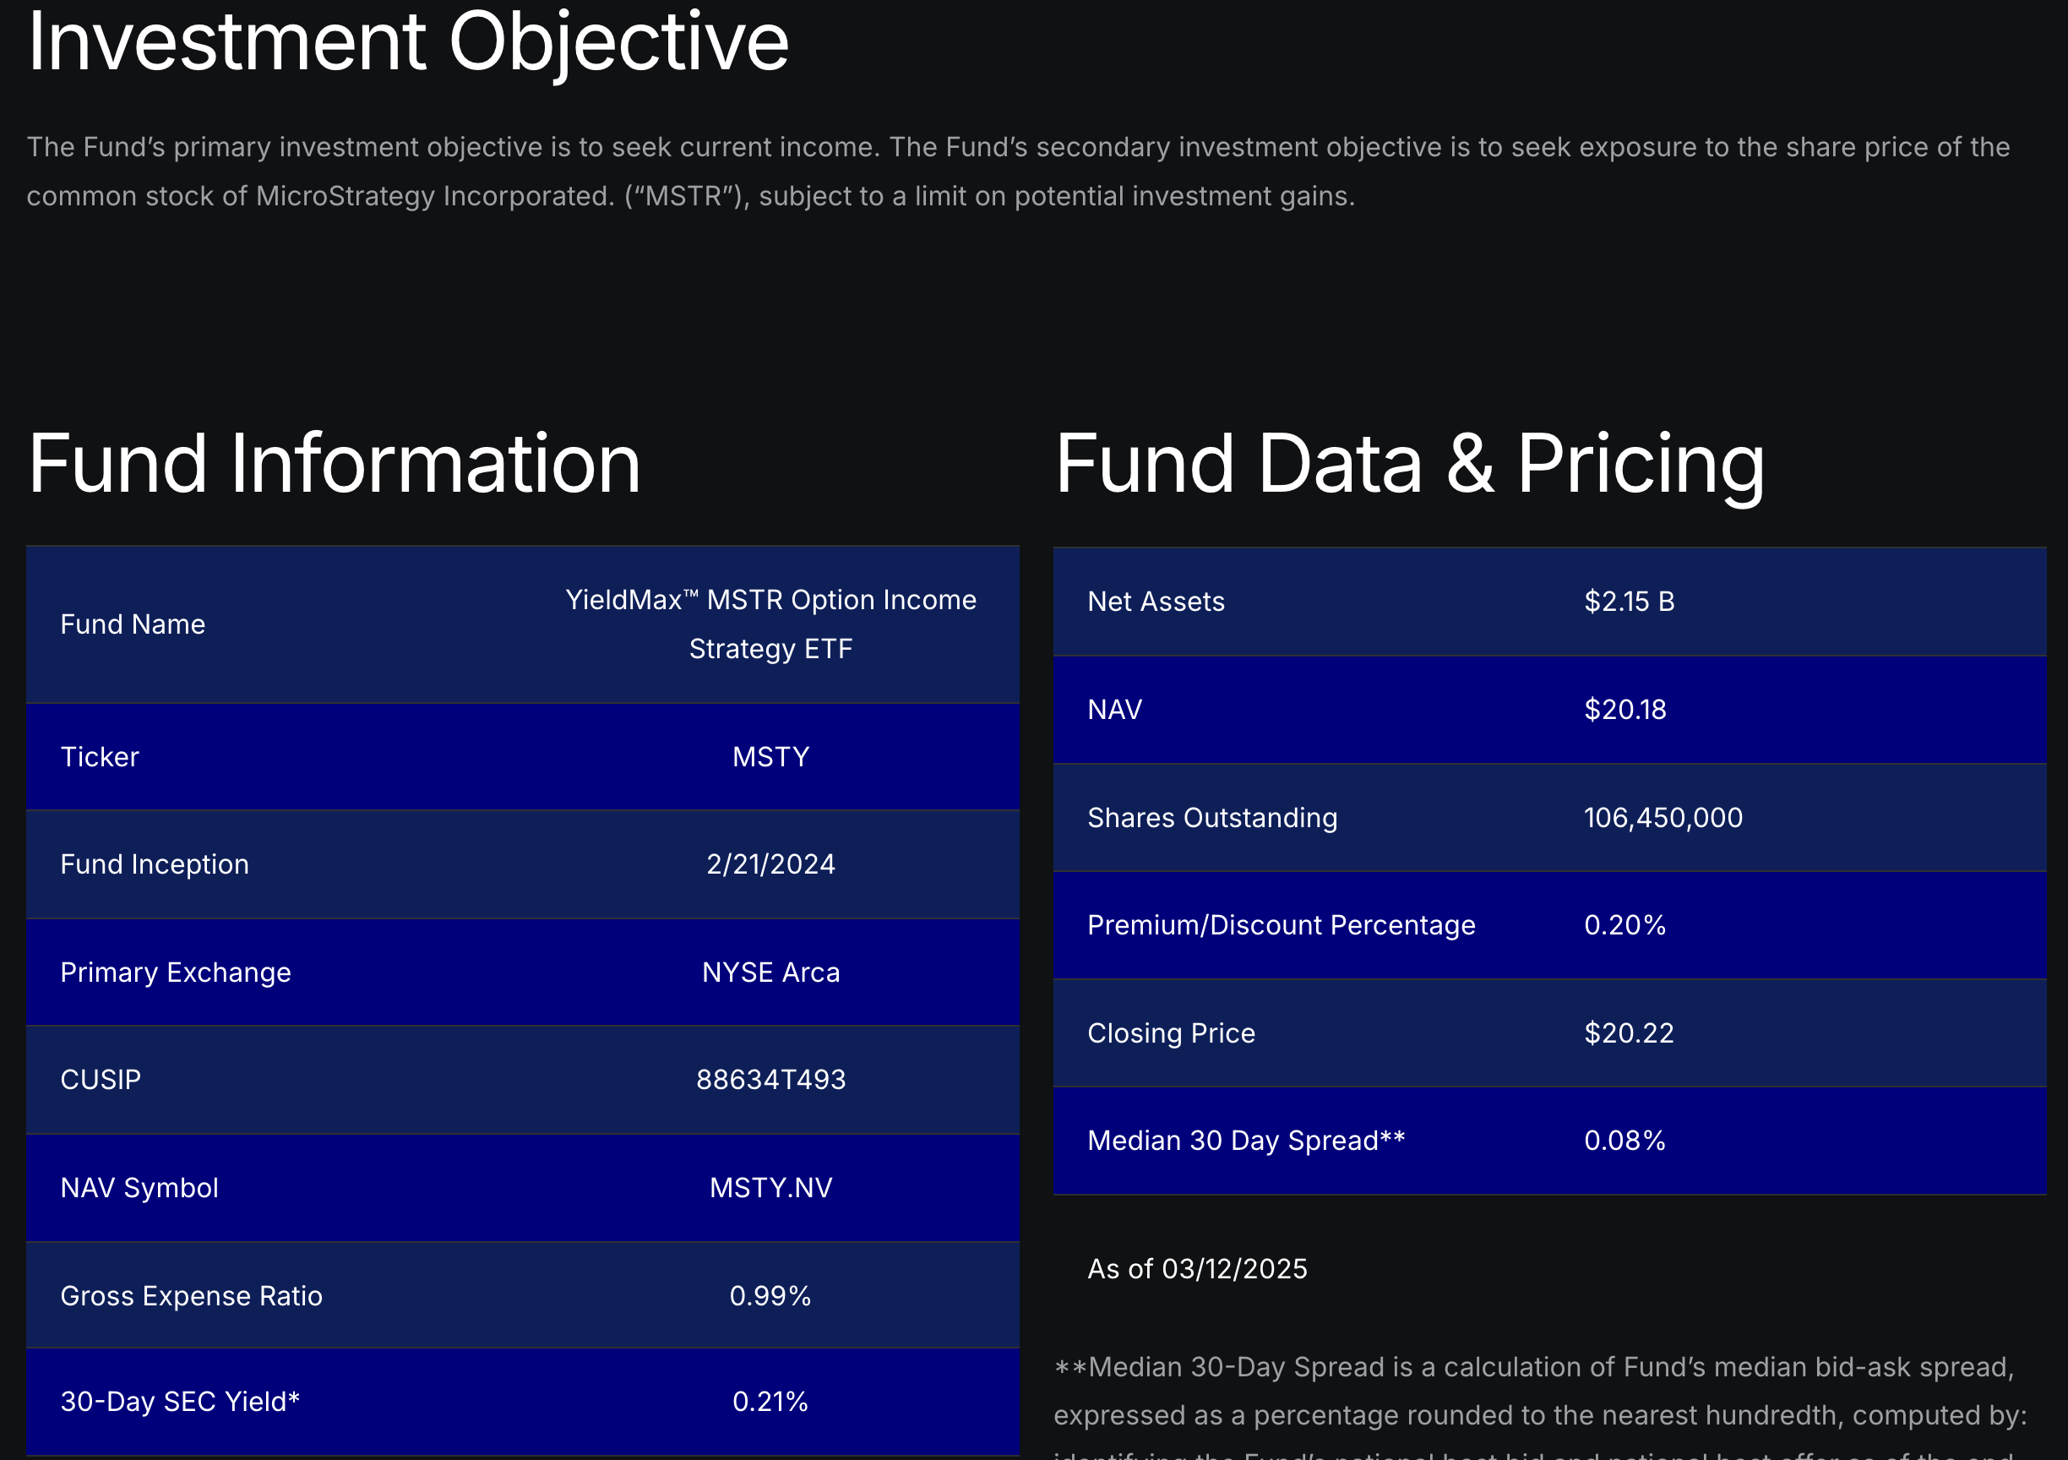
Task: Select the 0.20% premium value
Action: (1625, 925)
